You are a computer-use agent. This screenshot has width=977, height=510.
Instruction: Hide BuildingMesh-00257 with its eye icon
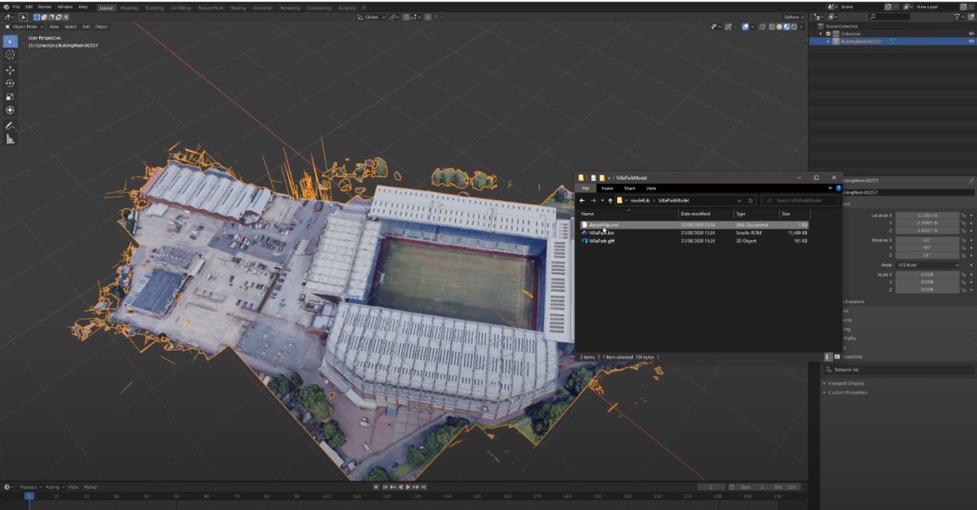970,41
